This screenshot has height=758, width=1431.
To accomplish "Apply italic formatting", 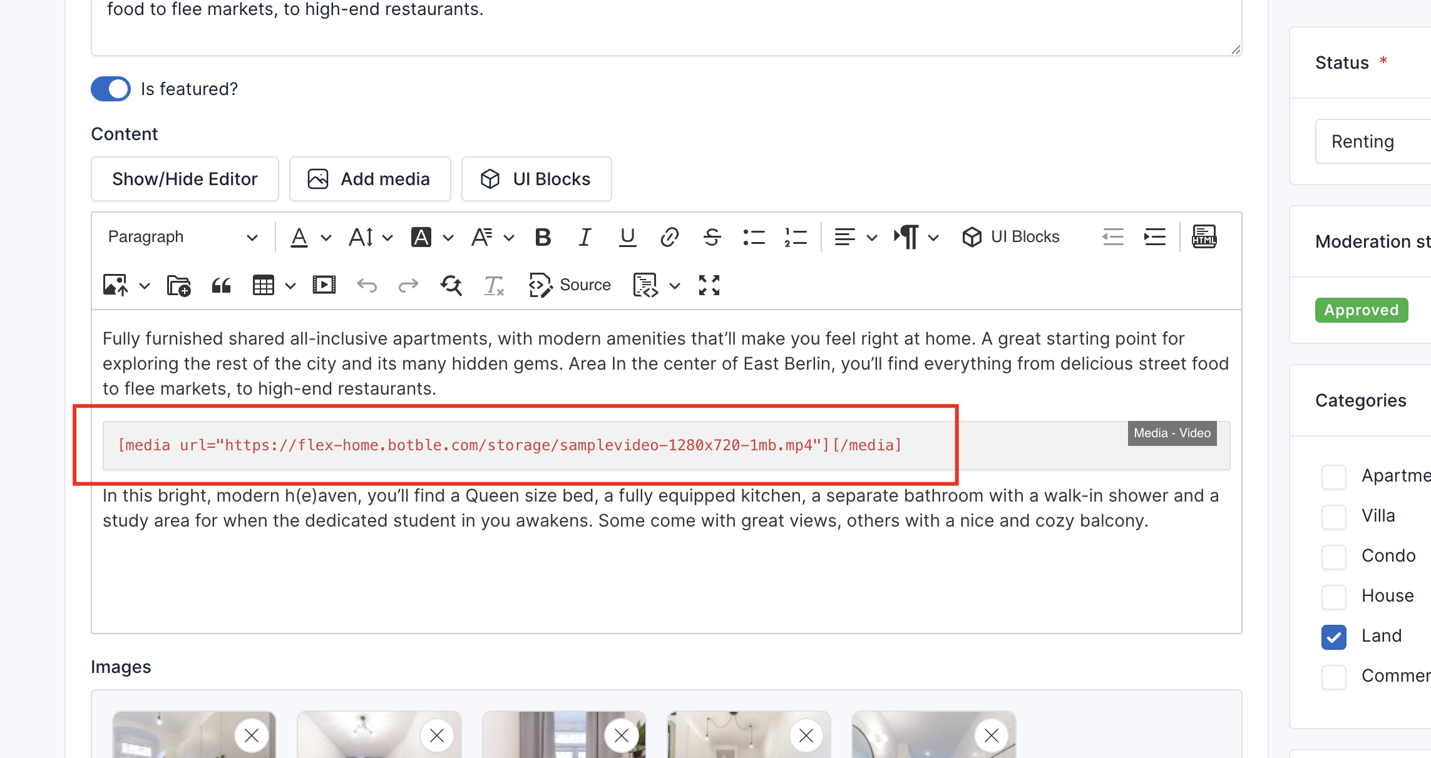I will pos(585,237).
